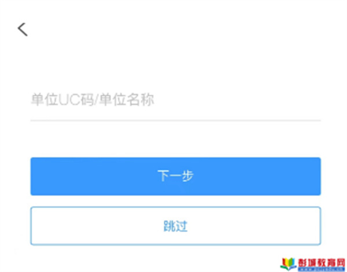347x272 pixels.
Task: Click the open-book emblem in the watermark
Action: [288, 264]
